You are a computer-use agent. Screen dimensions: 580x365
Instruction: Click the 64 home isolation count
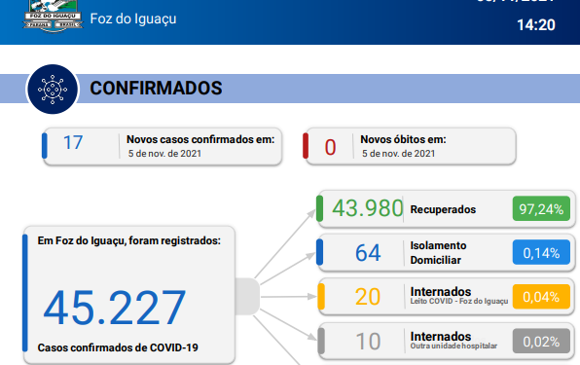(x=368, y=253)
